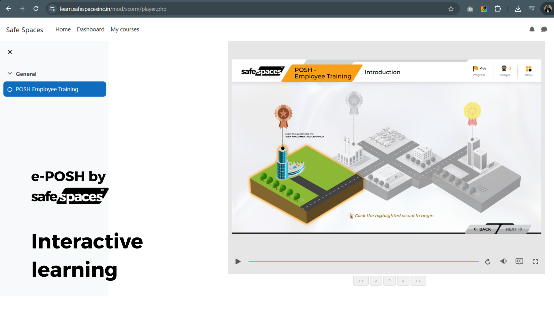Click the bronze POSH Fundamentals badge
Screen dimensions: 554x312
[283, 116]
